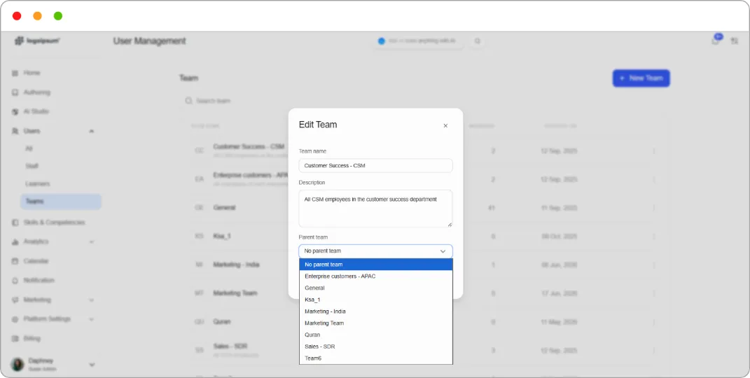Viewport: 750px width, 378px height.
Task: Choose Quran in parent team list
Action: coord(375,335)
